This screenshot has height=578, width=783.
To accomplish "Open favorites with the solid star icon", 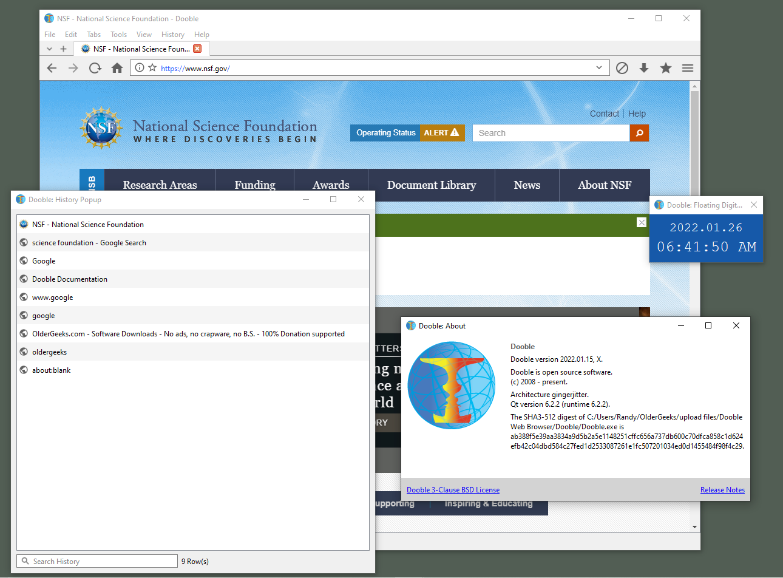I will 666,68.
